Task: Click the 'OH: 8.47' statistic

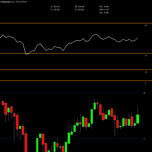Action: pyautogui.click(x=104, y=10)
